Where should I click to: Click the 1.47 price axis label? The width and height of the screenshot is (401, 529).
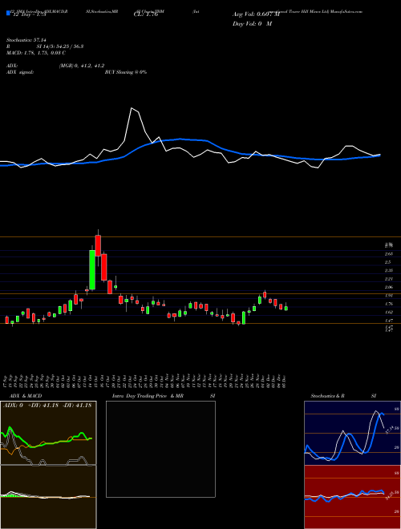388,321
